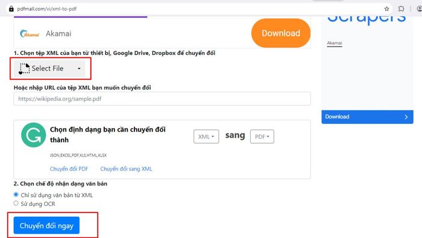
Task: Click the '1. Chọn tệp XML của bạn' instruction text
Action: [x=115, y=53]
